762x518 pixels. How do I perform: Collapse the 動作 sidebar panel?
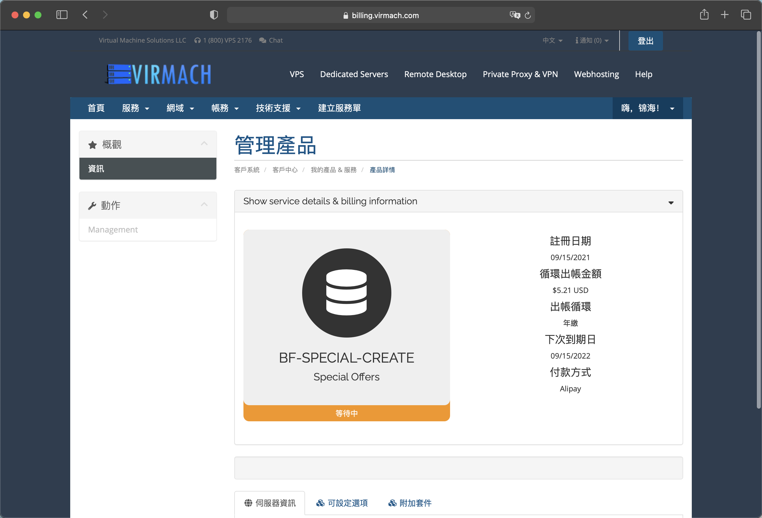204,205
